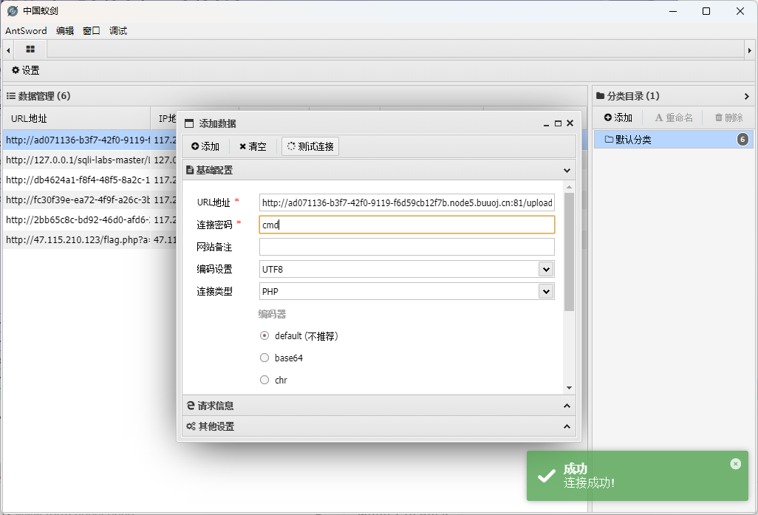The height and width of the screenshot is (515, 758).
Task: Expand the 请求信息 section
Action: pyautogui.click(x=378, y=406)
